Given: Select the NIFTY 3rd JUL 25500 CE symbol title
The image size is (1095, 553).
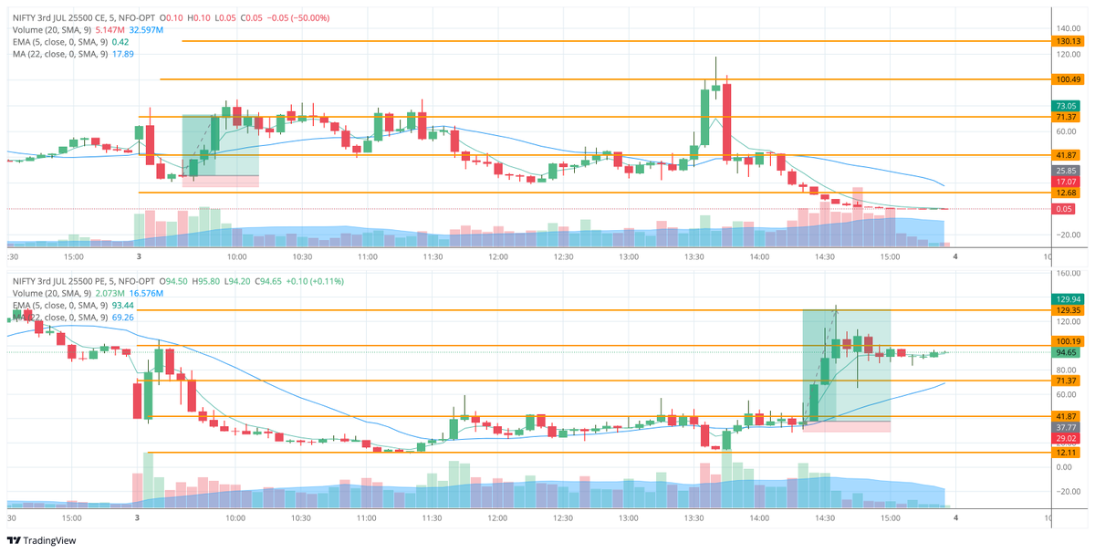Looking at the screenshot, I should 83,18.
